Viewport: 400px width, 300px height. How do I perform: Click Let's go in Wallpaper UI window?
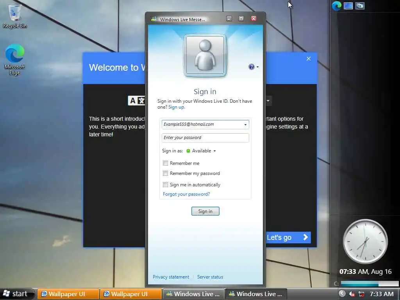(x=288, y=237)
